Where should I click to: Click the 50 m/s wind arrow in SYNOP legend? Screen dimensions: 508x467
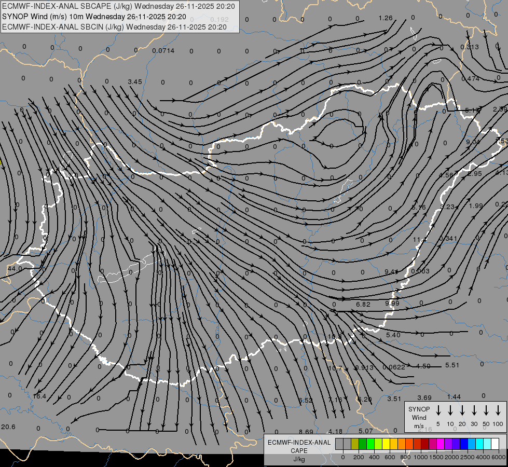(x=486, y=410)
